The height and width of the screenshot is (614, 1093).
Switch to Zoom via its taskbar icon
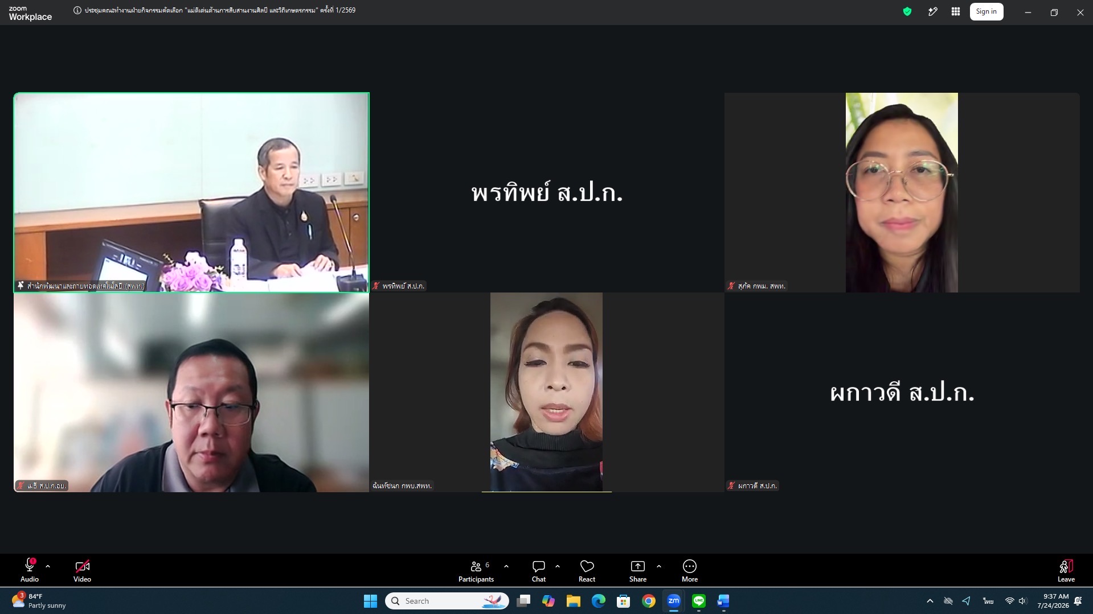673,601
